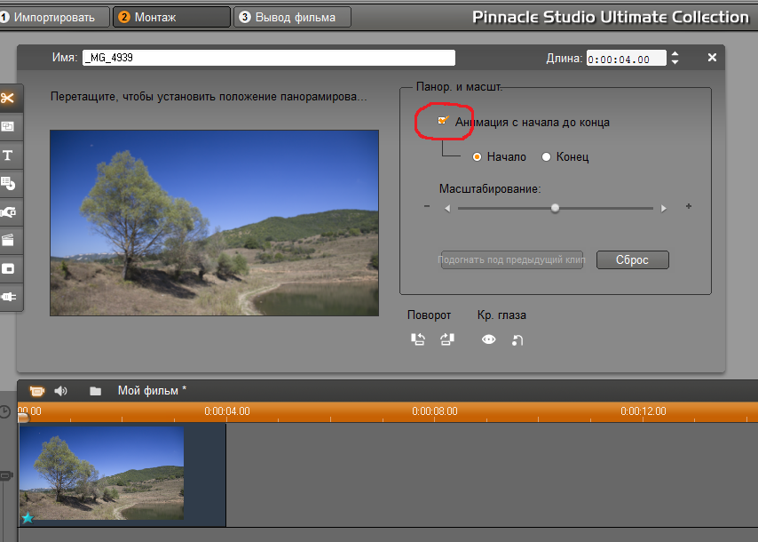
Task: Select the 'Начало' radio button
Action: pyautogui.click(x=478, y=156)
